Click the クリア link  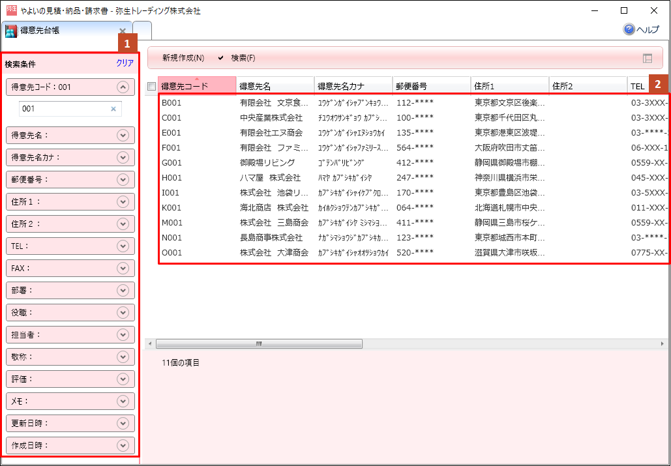(125, 63)
